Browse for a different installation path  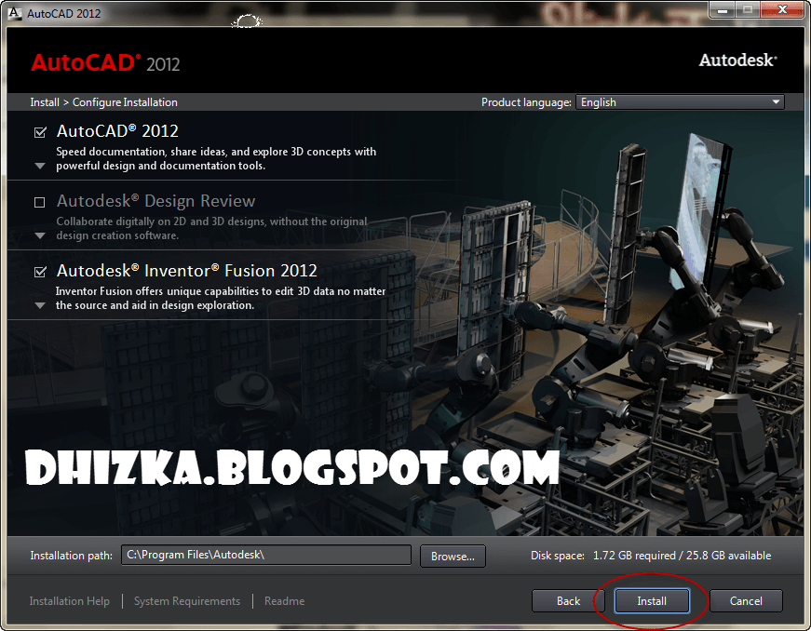point(453,555)
